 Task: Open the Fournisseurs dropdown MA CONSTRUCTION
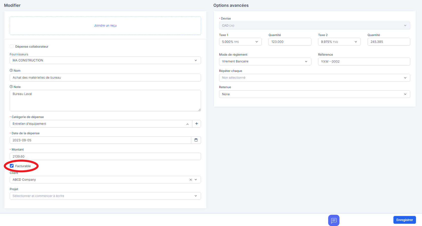pyautogui.click(x=105, y=60)
